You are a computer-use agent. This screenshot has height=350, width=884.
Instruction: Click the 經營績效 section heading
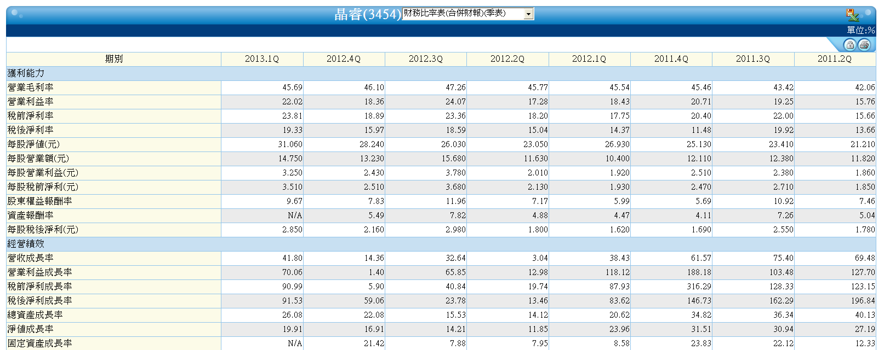(26, 244)
